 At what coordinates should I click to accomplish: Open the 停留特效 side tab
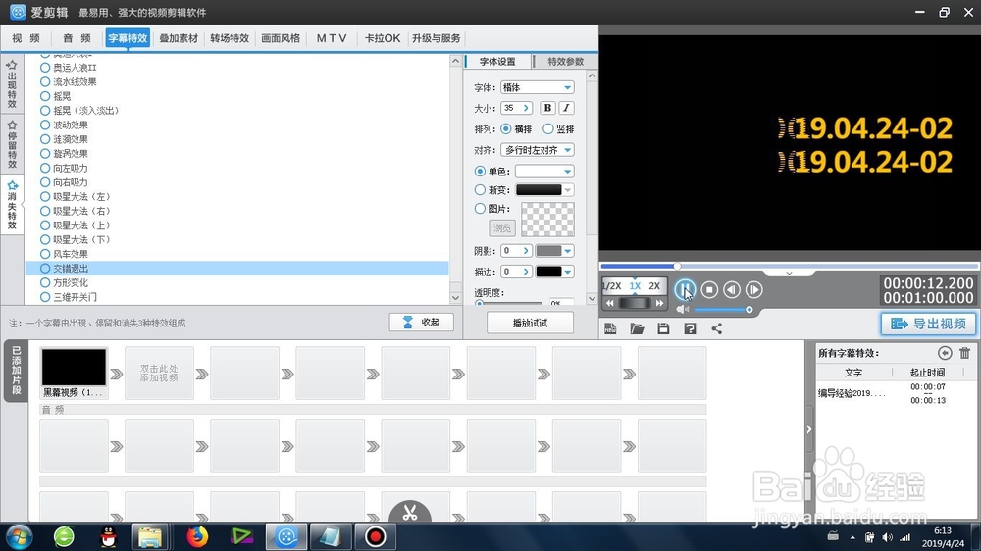12,144
